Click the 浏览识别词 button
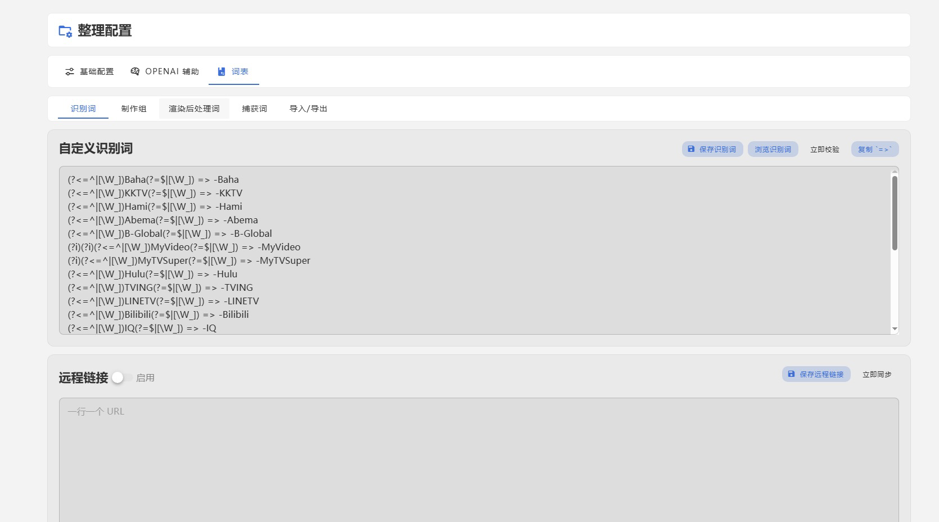This screenshot has width=939, height=522. click(x=773, y=149)
